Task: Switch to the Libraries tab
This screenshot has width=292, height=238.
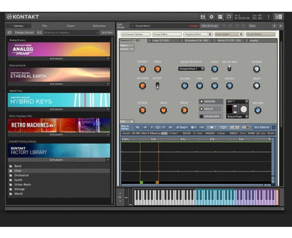Action: tap(19, 26)
